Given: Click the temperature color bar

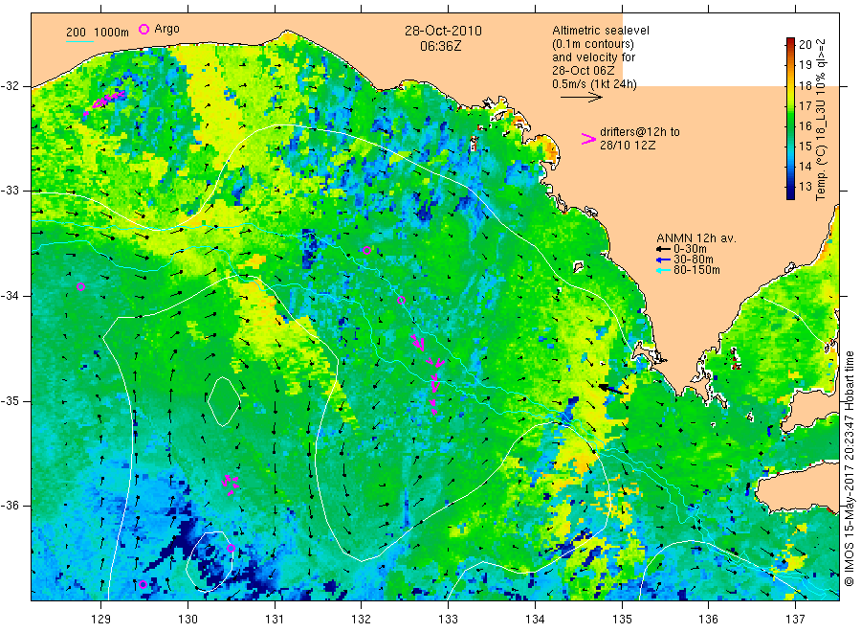Looking at the screenshot, I should coord(790,118).
